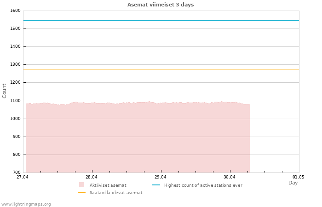Click the 29.04 date tick label
Screen dimensions: 322x207
161,177
